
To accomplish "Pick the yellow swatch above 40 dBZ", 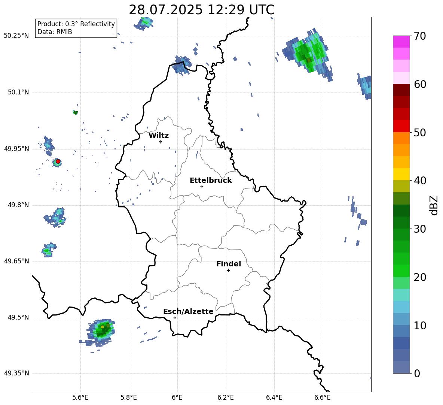I will 401,174.
